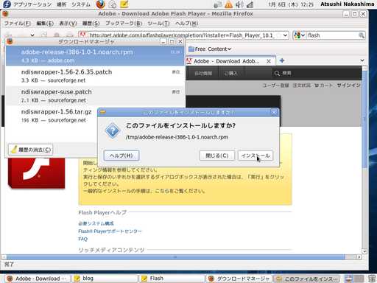Click the Firefox search field containing flash
377x283 pixels.
pos(333,35)
